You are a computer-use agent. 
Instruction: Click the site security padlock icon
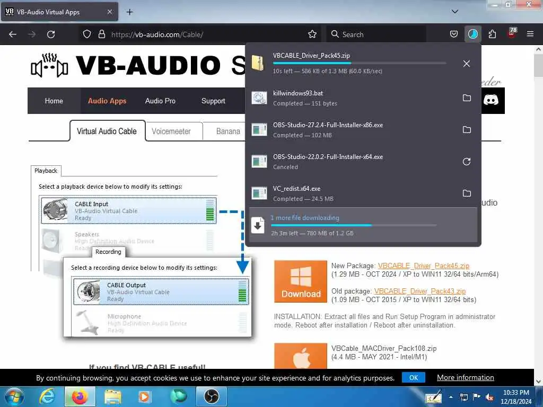[x=102, y=34]
